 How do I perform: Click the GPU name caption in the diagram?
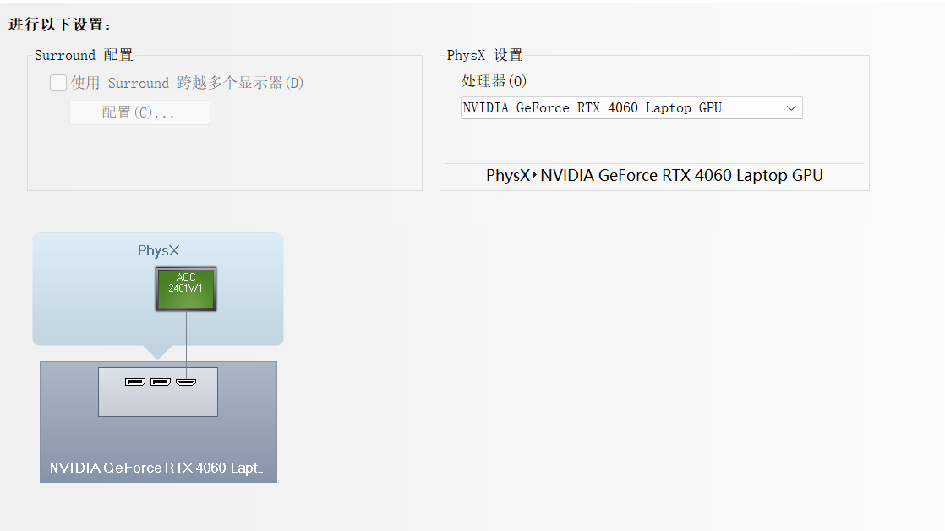click(156, 468)
